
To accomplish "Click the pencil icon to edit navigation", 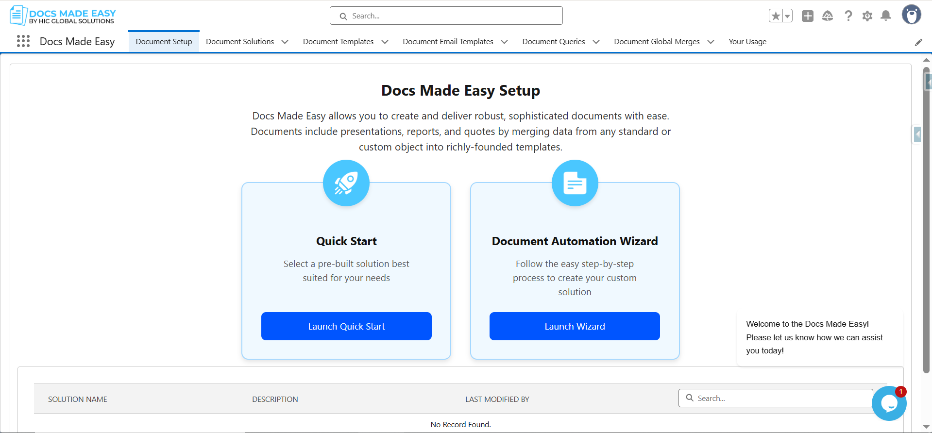I will tap(918, 42).
